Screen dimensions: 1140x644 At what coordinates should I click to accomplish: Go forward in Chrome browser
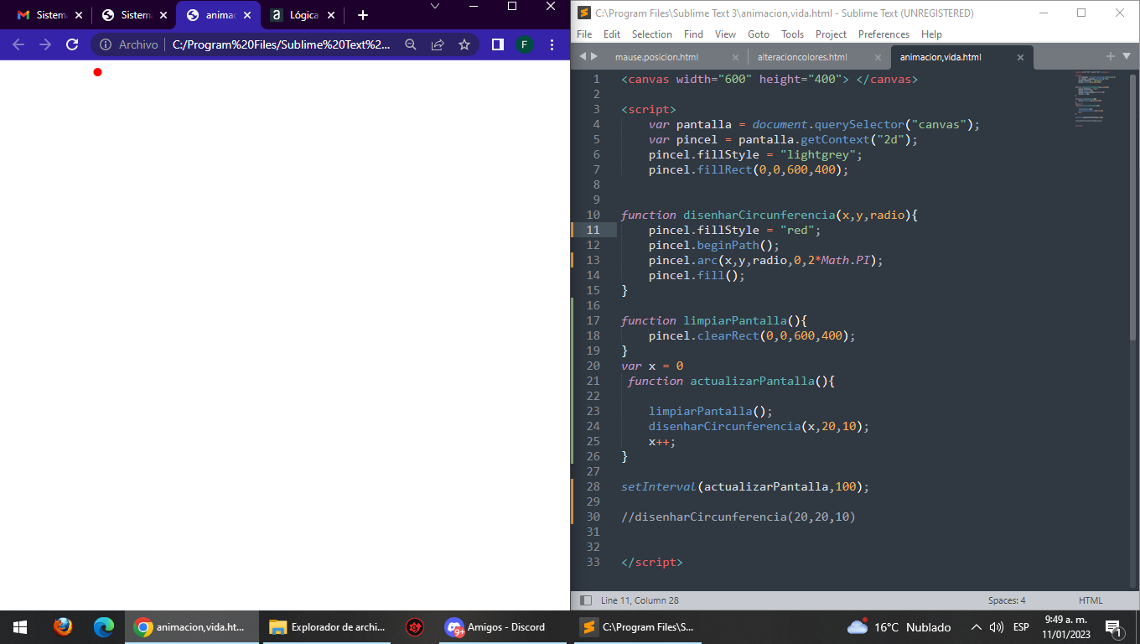[45, 44]
